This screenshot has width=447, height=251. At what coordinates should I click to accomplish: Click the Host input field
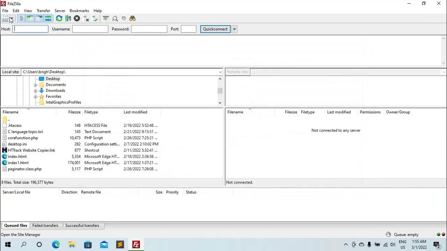coord(30,29)
